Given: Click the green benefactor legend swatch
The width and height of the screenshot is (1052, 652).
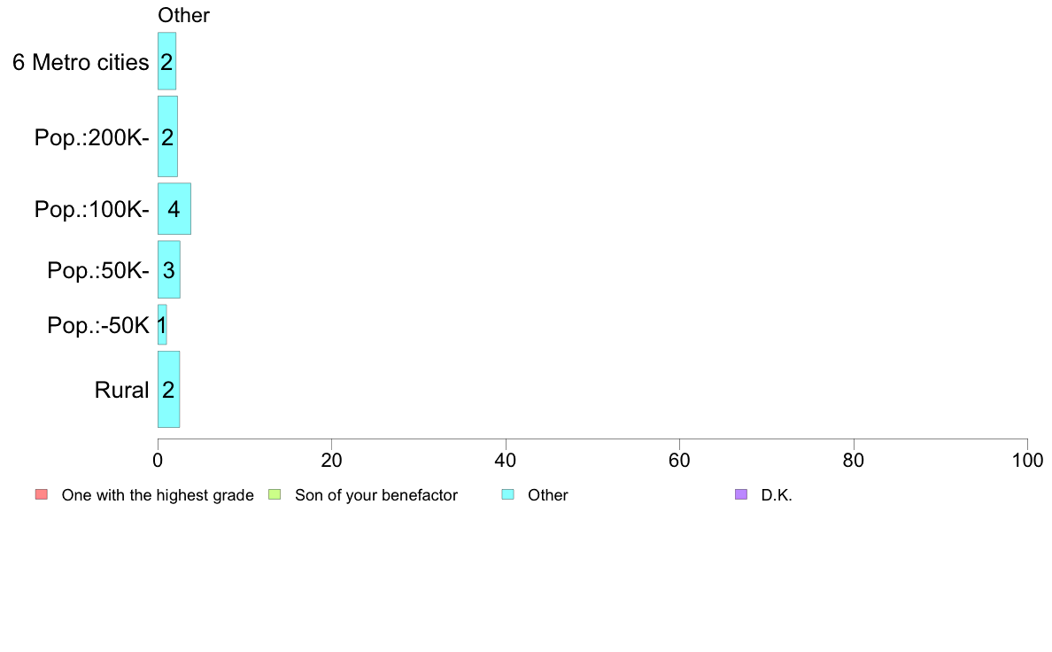Looking at the screenshot, I should (x=275, y=495).
